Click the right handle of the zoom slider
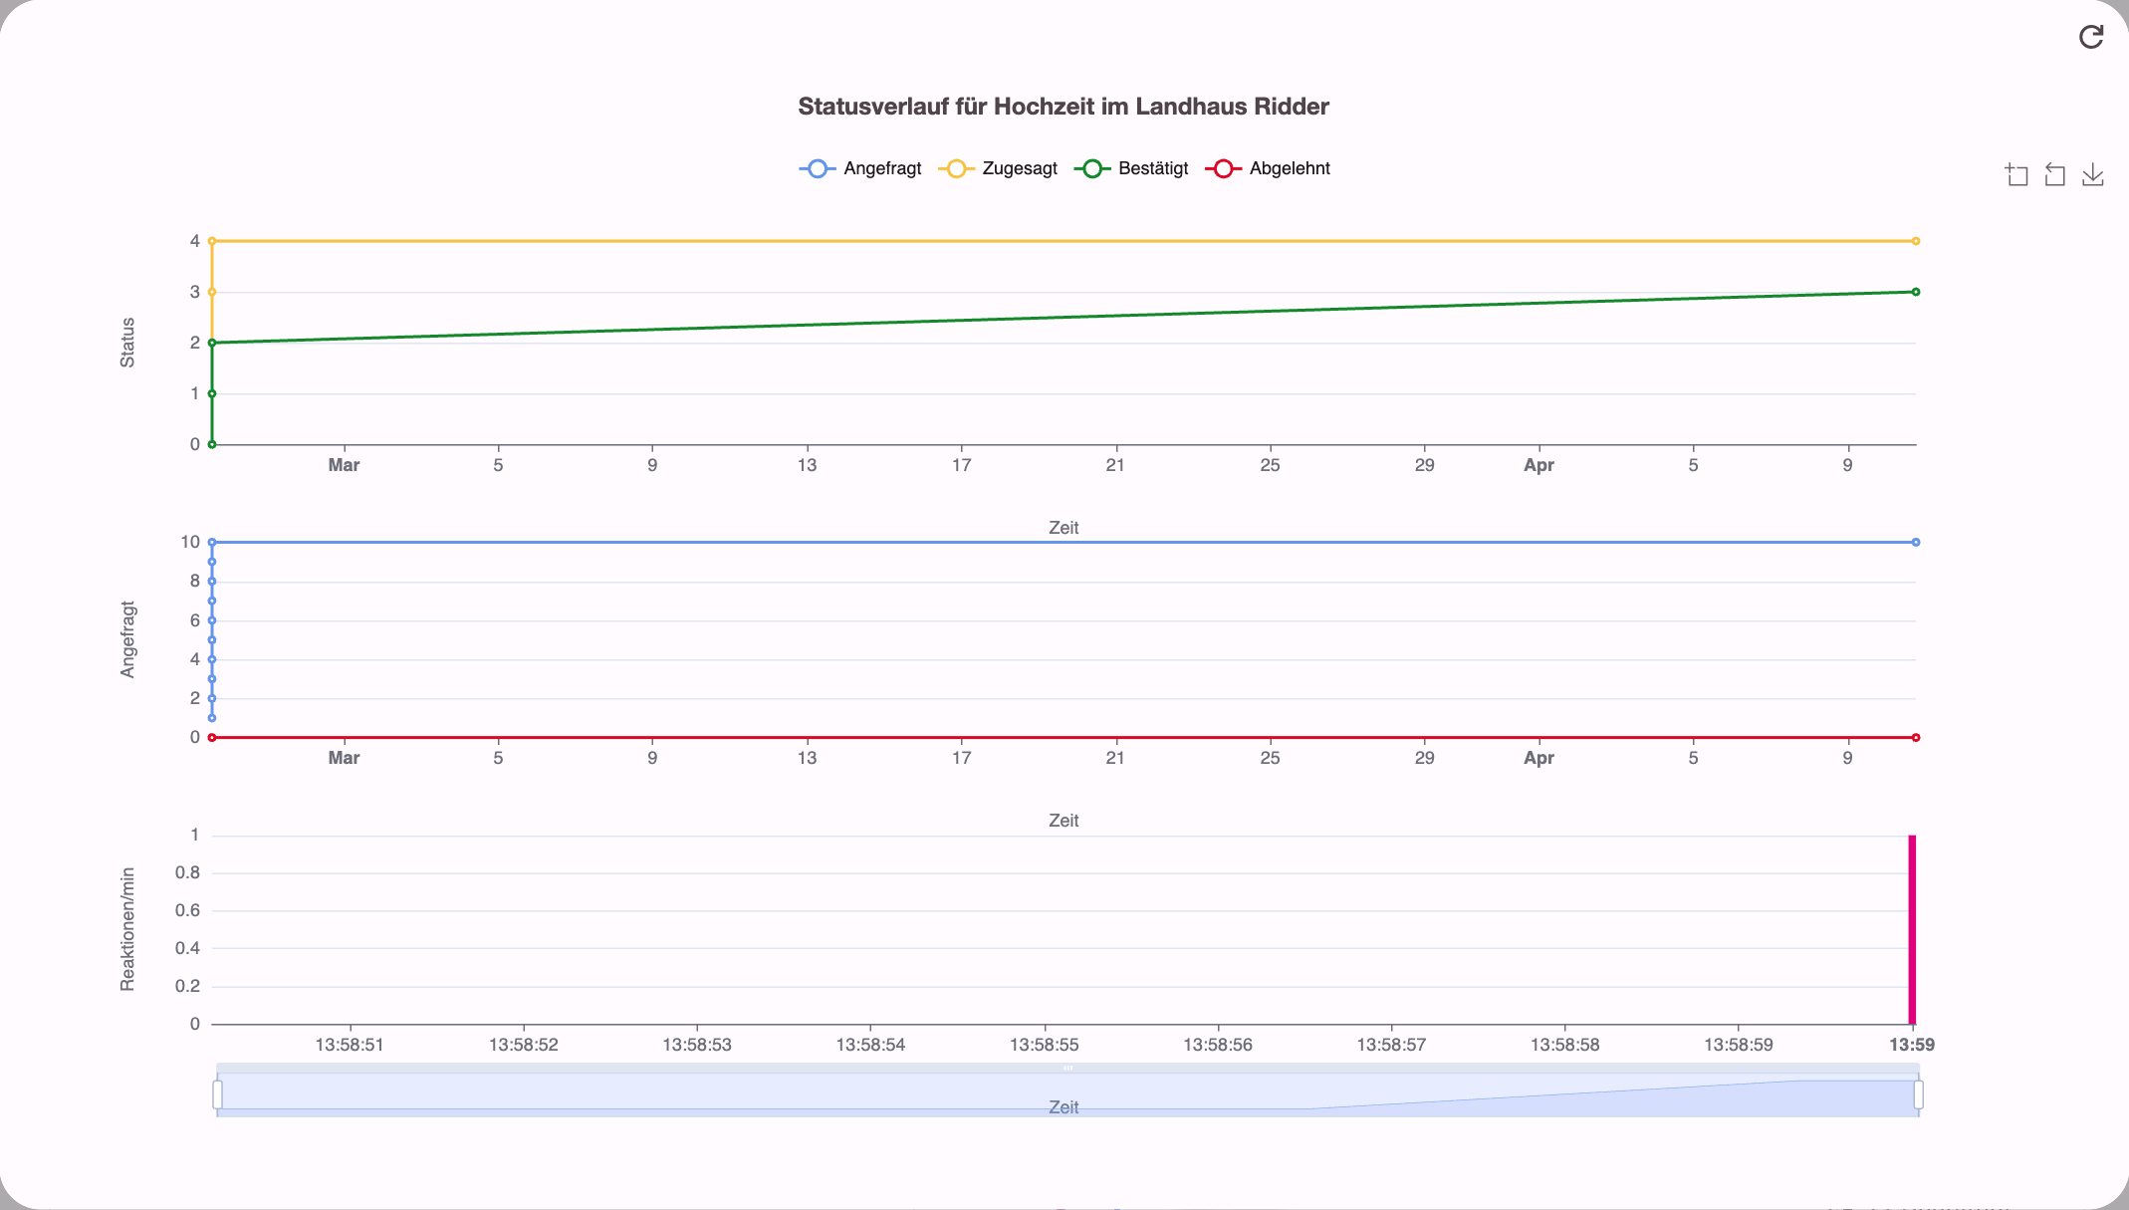 [1918, 1094]
